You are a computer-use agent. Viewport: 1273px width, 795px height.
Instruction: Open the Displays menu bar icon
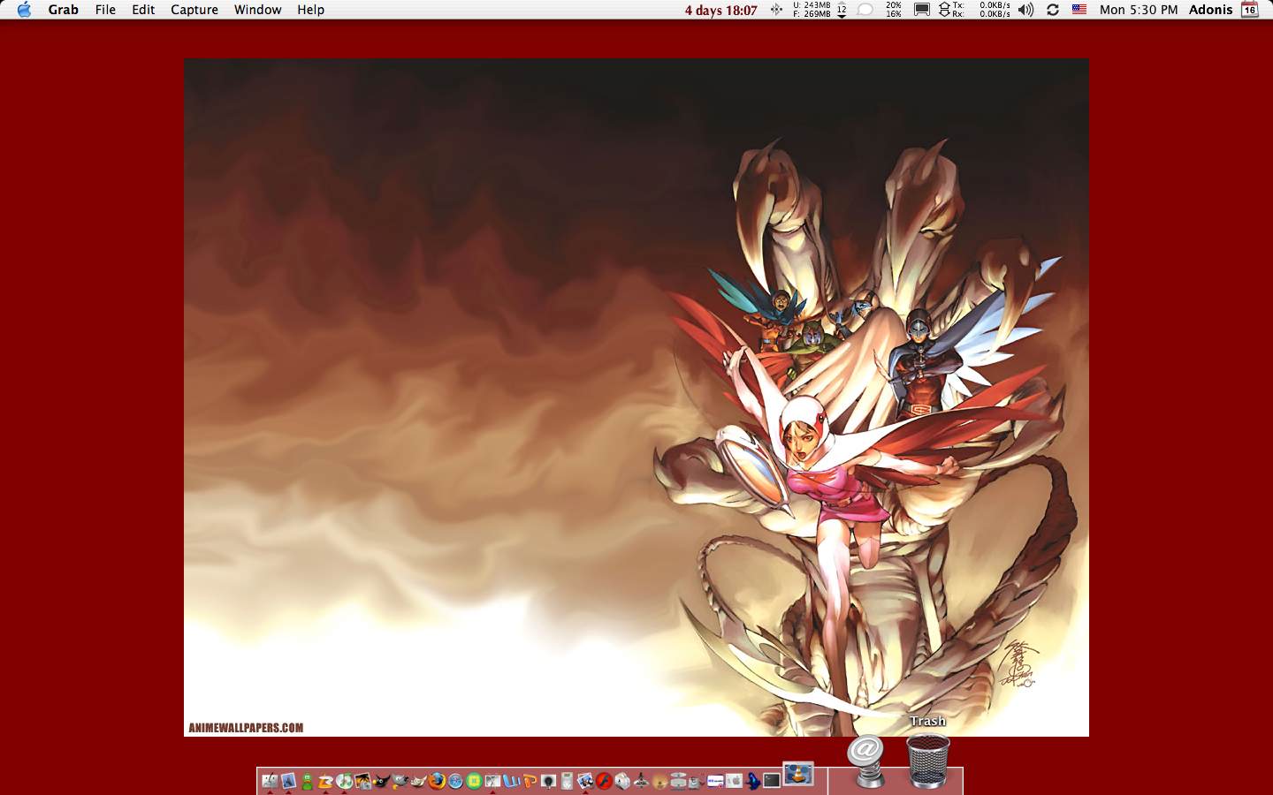coord(922,10)
